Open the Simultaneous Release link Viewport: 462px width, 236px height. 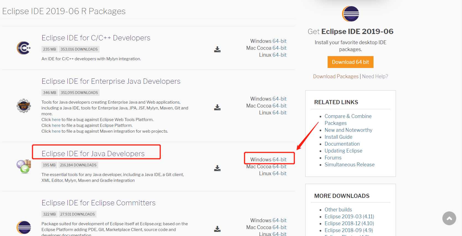tap(349, 164)
